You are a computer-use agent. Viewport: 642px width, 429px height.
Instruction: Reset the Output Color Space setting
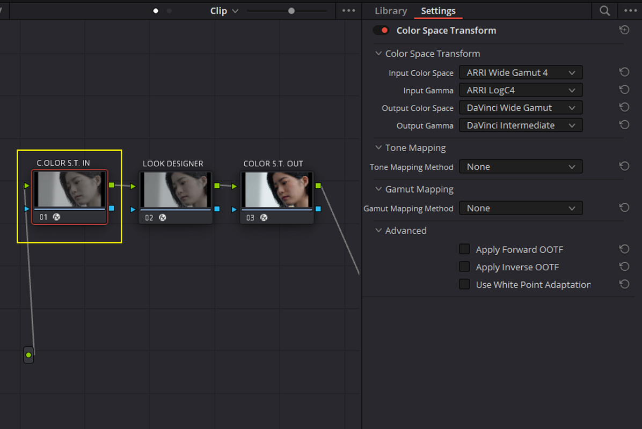(624, 108)
